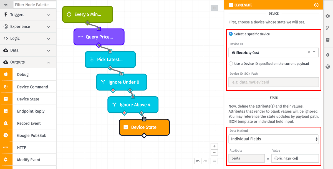Click the Device Command chip icon

(6, 87)
